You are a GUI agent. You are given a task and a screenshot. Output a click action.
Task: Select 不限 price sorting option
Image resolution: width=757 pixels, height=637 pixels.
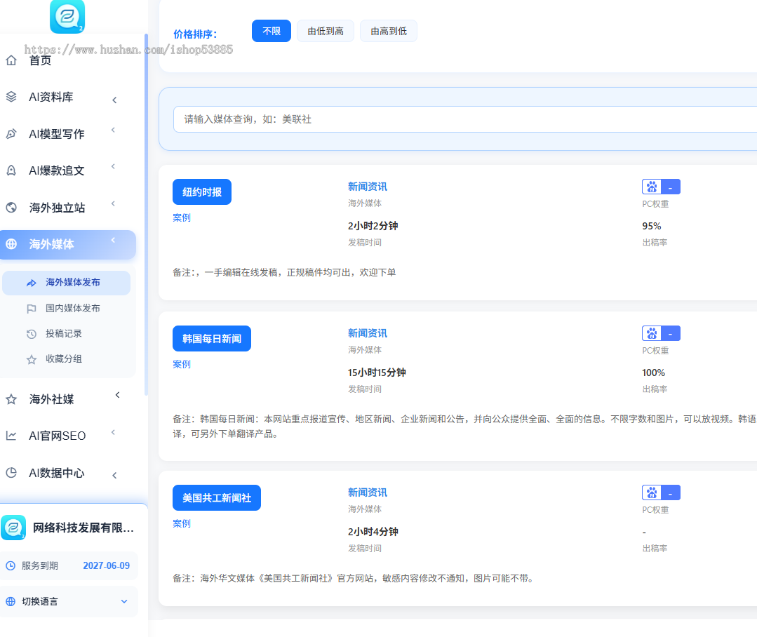(272, 31)
